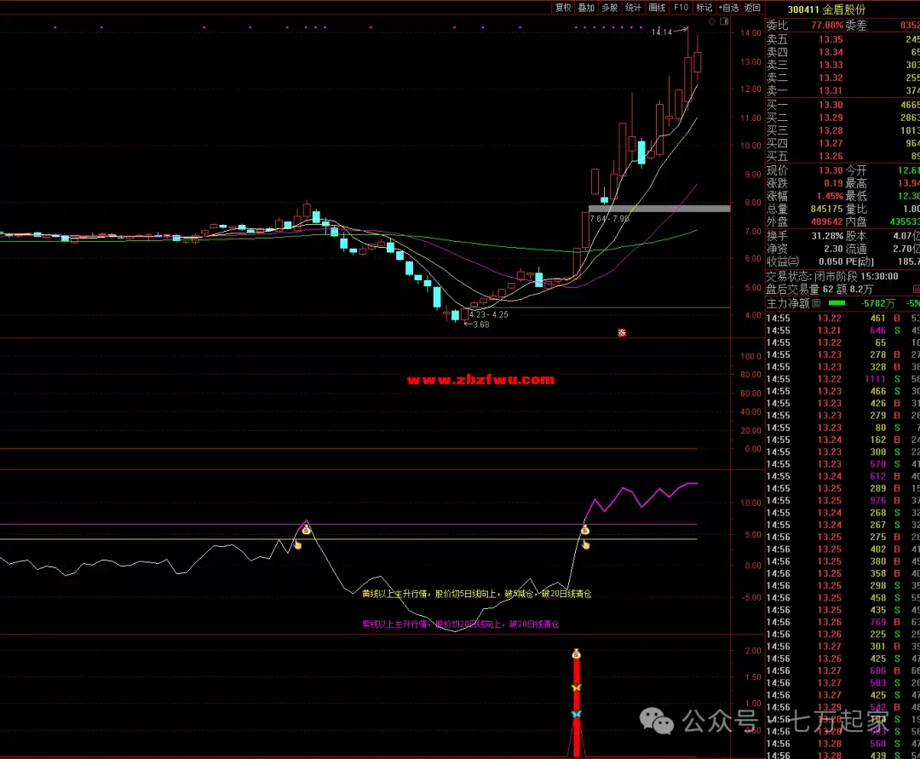Click the 100.0 axis label in second pane
This screenshot has height=759, width=920.
click(x=750, y=356)
